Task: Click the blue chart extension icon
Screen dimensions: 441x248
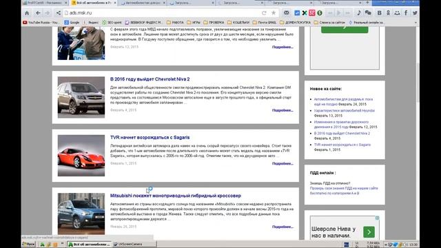Action: click(297, 13)
